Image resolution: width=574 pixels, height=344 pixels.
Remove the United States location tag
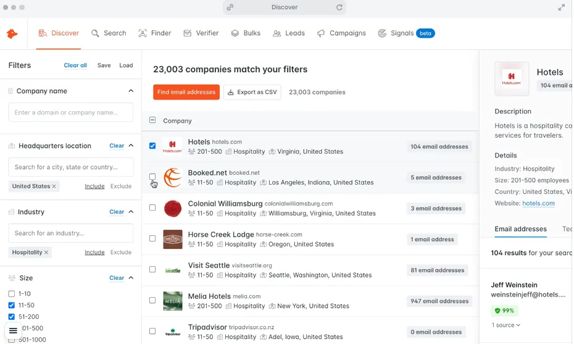pos(54,186)
